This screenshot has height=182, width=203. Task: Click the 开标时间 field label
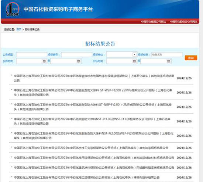tap(99, 61)
